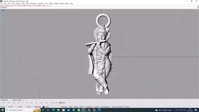Open the Transform menu

[x=41, y=4]
